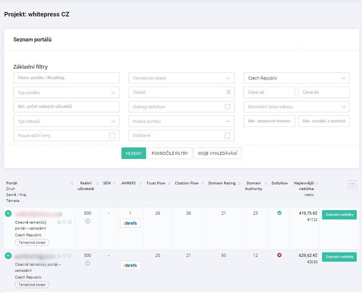The height and width of the screenshot is (293, 362).
Task: Select the Citation Flow value 36
Action: click(189, 213)
